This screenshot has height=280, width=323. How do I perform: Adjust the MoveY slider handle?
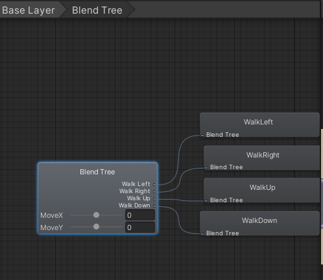tap(96, 227)
